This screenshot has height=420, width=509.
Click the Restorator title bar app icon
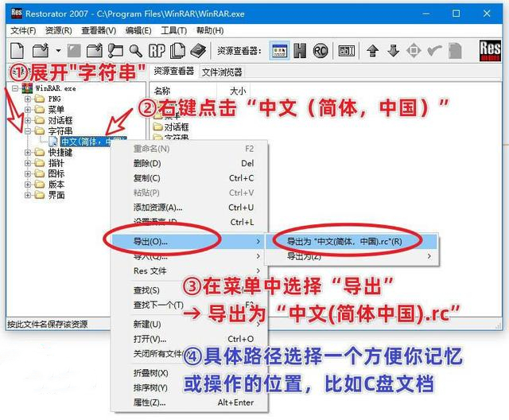16,14
